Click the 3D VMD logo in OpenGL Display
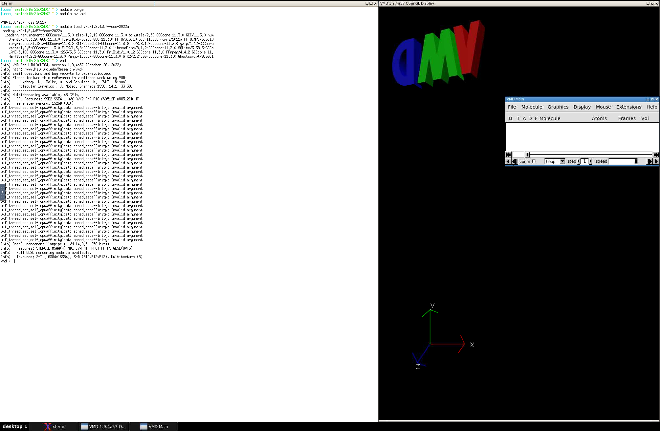This screenshot has height=431, width=660. (438, 54)
